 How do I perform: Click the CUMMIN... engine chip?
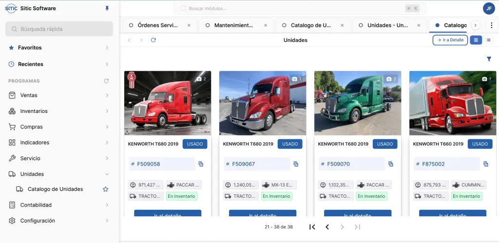[x=469, y=185]
